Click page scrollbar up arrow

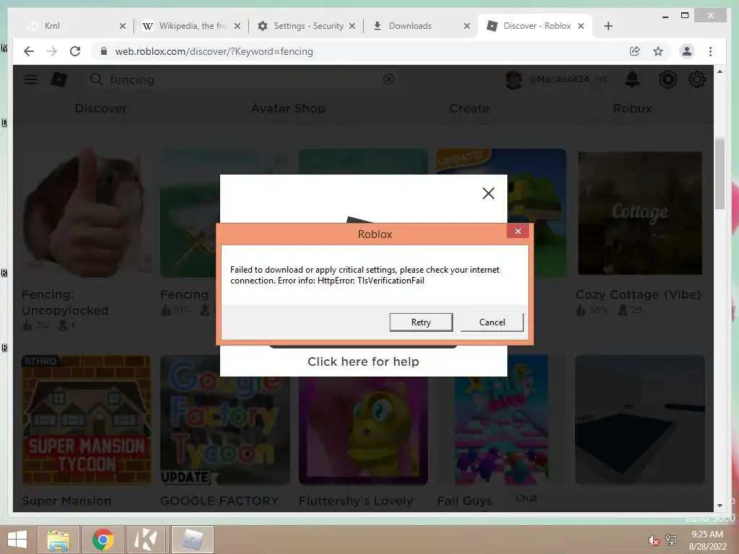pyautogui.click(x=720, y=71)
